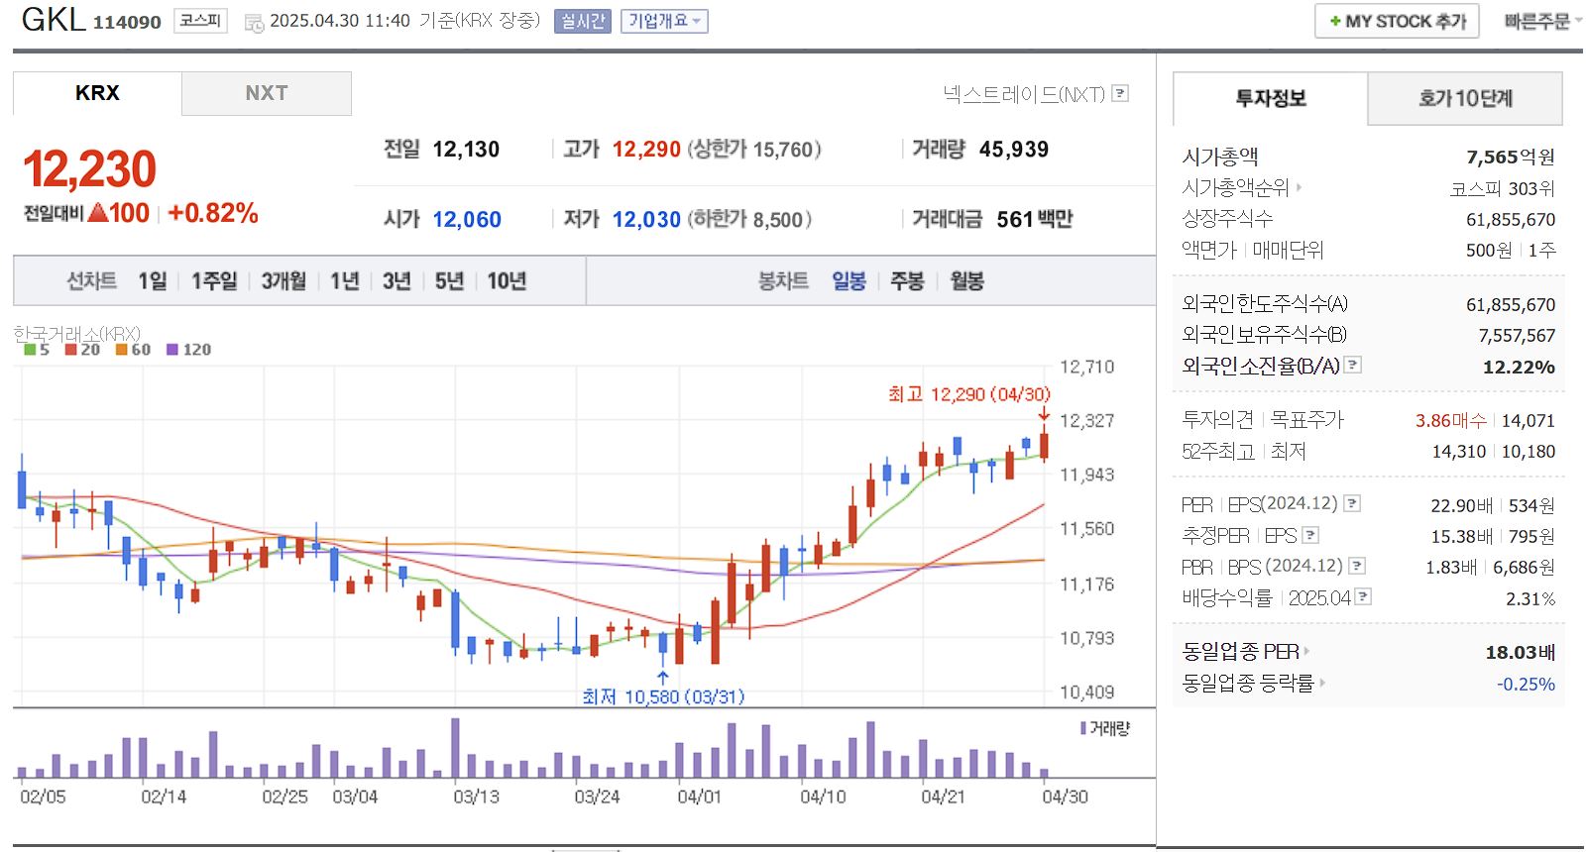Open help icon for 외국인소진율(B/A)
The image size is (1586, 852).
[1353, 365]
